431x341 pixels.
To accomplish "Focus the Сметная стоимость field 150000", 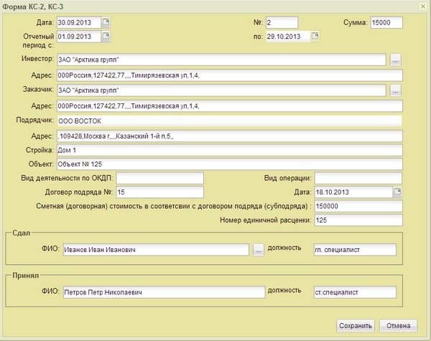I will pyautogui.click(x=358, y=206).
